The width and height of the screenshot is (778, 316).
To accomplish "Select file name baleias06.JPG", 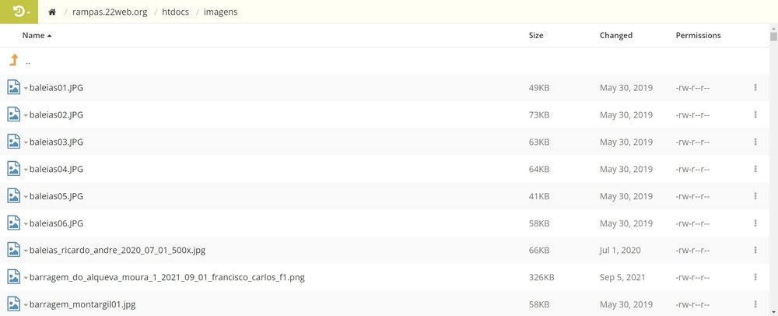I will (x=56, y=223).
